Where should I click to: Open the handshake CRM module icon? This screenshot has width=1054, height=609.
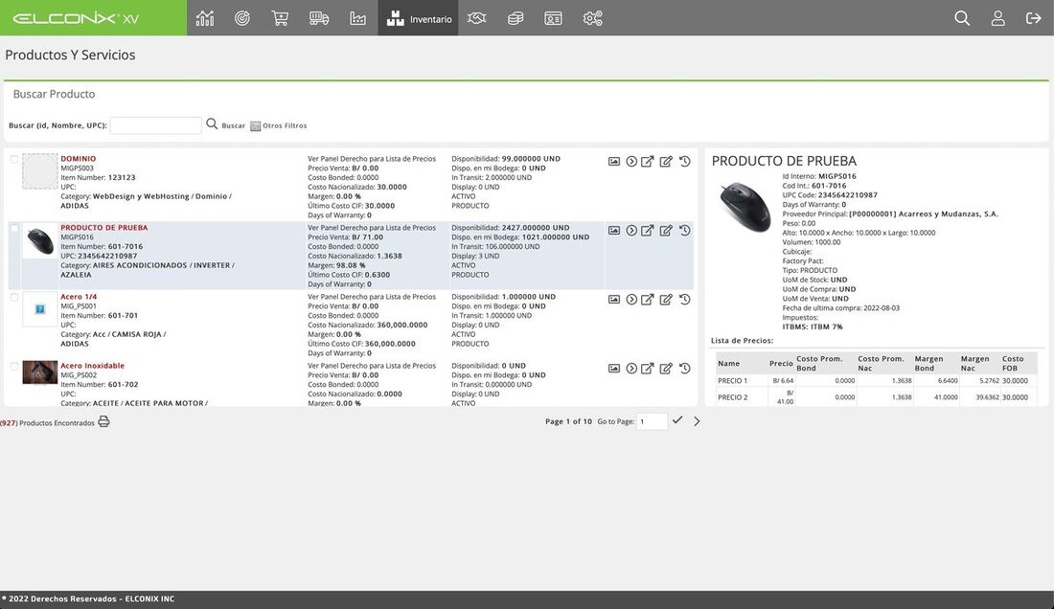click(x=476, y=18)
